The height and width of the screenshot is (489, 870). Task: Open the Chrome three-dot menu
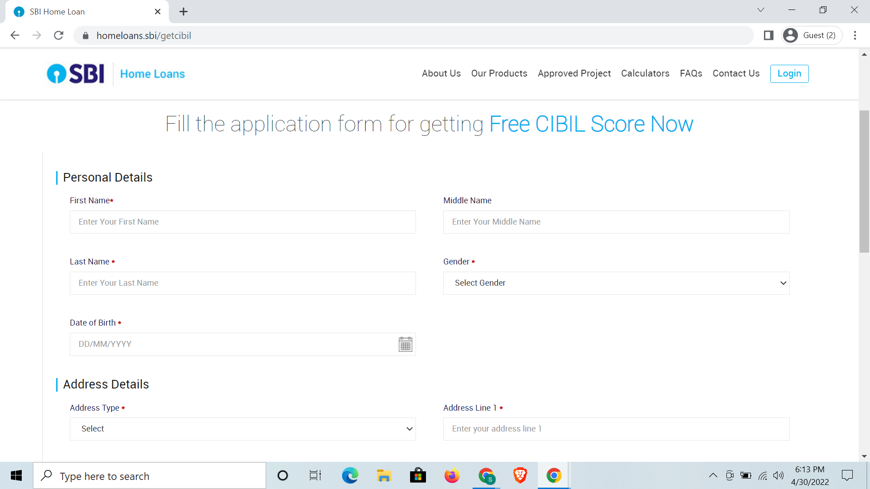(855, 35)
